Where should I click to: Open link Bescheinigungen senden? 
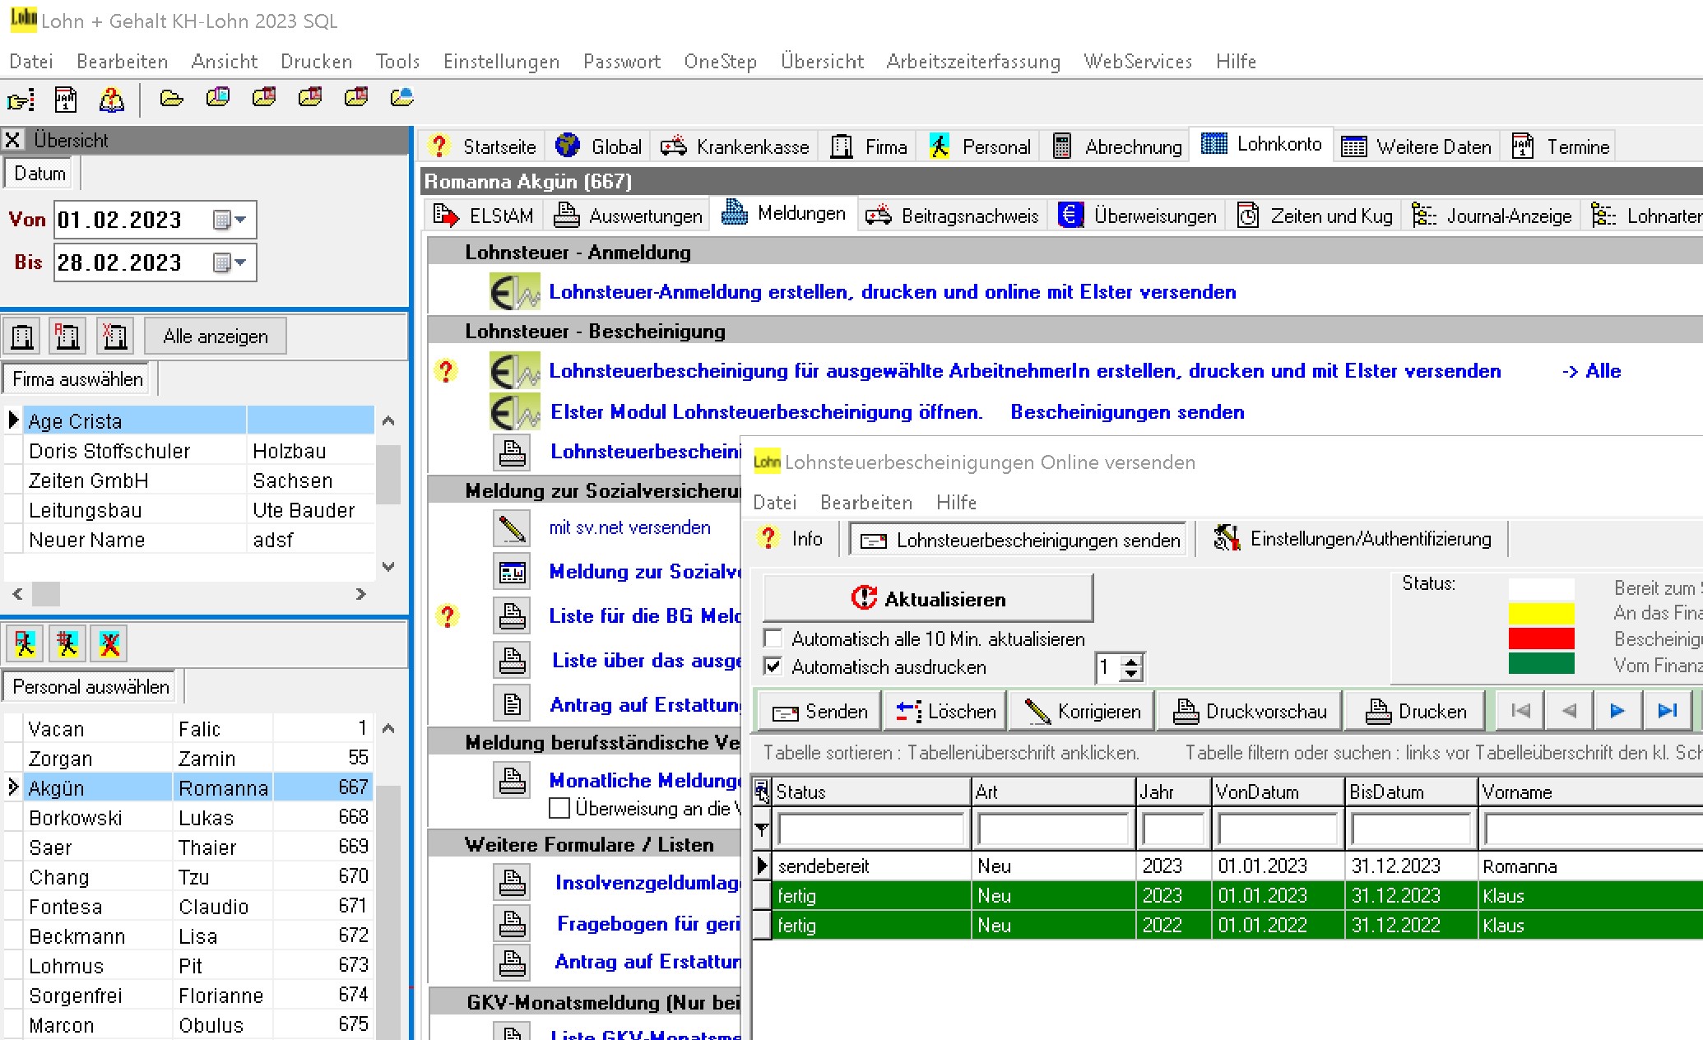1127,412
